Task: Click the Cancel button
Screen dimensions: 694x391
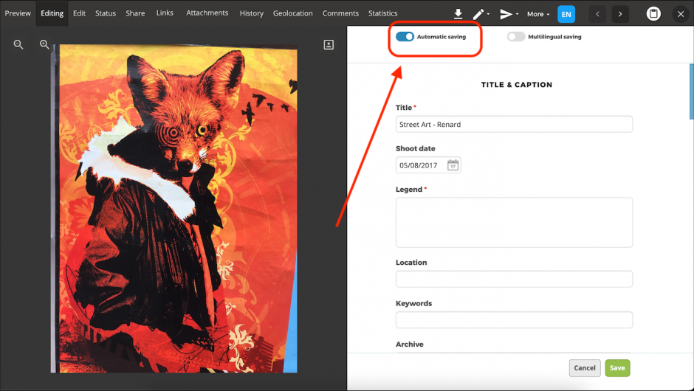Action: [585, 368]
